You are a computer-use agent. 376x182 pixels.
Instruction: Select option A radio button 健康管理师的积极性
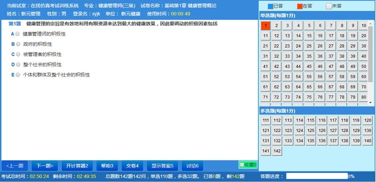coord(17,34)
